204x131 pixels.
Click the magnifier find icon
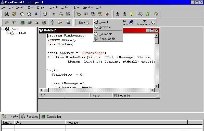click(x=61, y=14)
